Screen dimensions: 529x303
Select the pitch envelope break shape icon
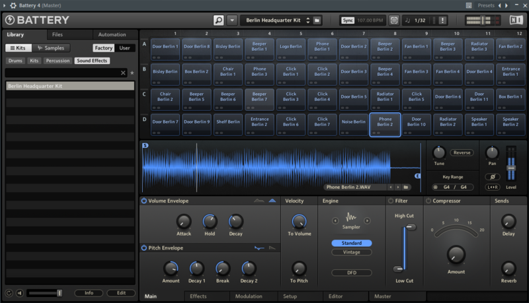coord(259,248)
